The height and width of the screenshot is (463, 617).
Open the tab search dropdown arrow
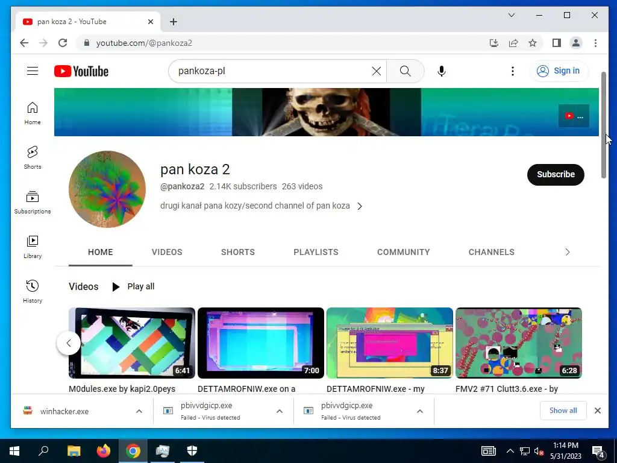(x=512, y=15)
